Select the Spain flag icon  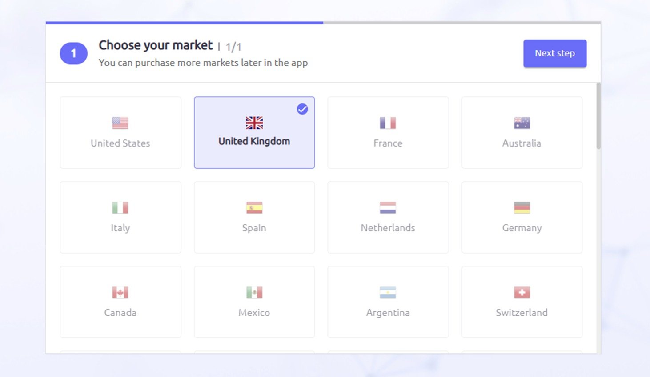tap(254, 207)
